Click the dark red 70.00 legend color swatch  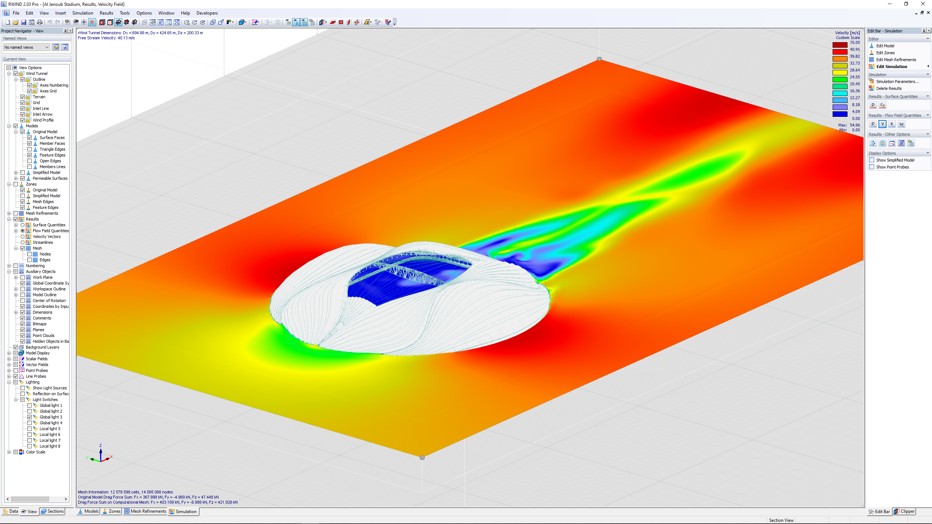click(x=840, y=45)
